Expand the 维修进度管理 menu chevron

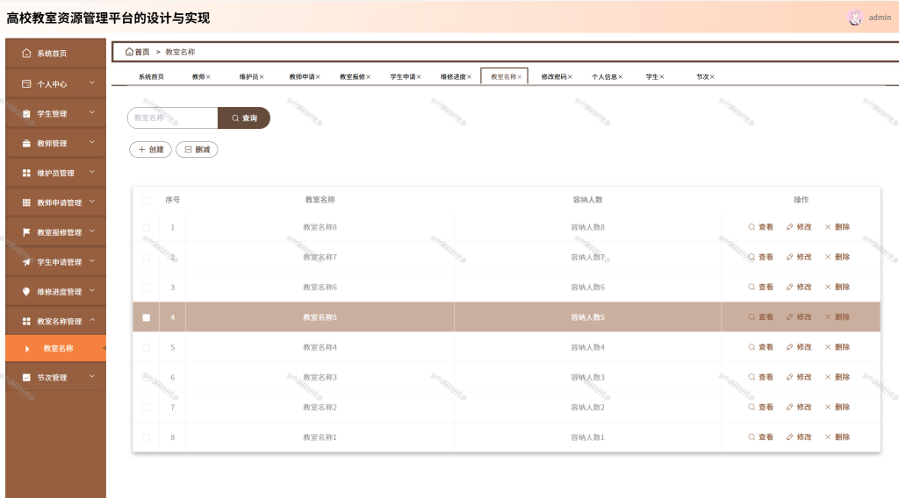92,291
